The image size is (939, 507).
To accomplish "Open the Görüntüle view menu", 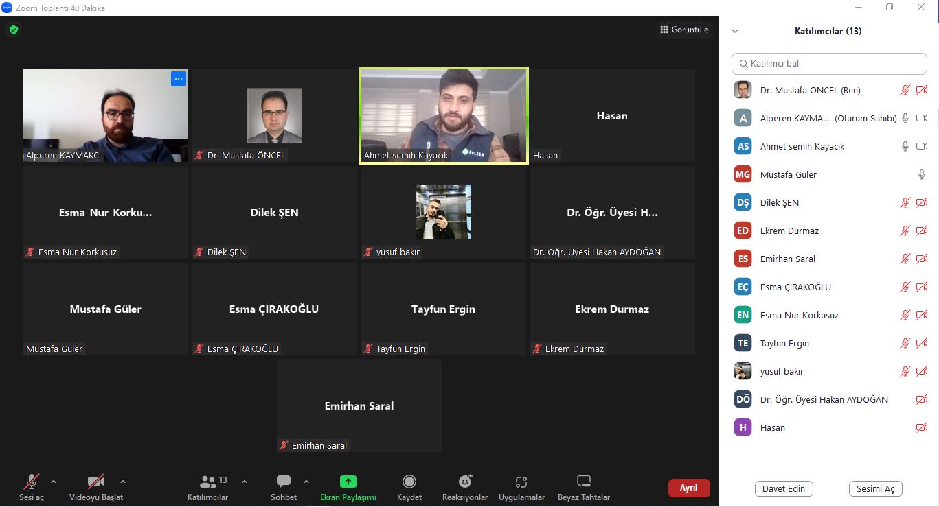I will tap(684, 30).
